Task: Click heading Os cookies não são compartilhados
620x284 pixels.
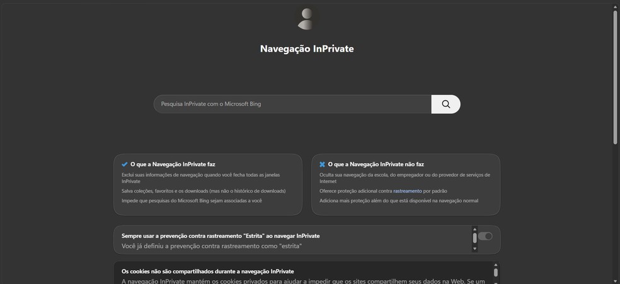Action: [207, 271]
